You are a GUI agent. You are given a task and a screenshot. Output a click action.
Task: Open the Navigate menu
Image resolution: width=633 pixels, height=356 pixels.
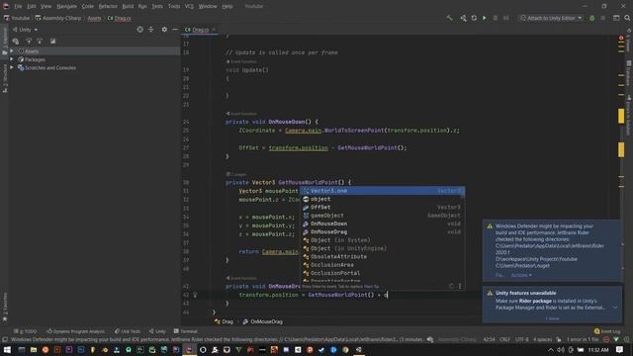pos(66,6)
